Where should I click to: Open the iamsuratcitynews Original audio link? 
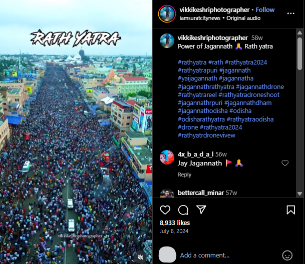[220, 18]
